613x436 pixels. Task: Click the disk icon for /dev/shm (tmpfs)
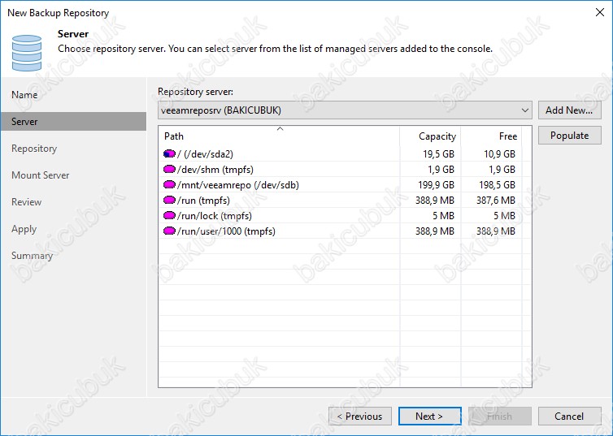point(169,170)
